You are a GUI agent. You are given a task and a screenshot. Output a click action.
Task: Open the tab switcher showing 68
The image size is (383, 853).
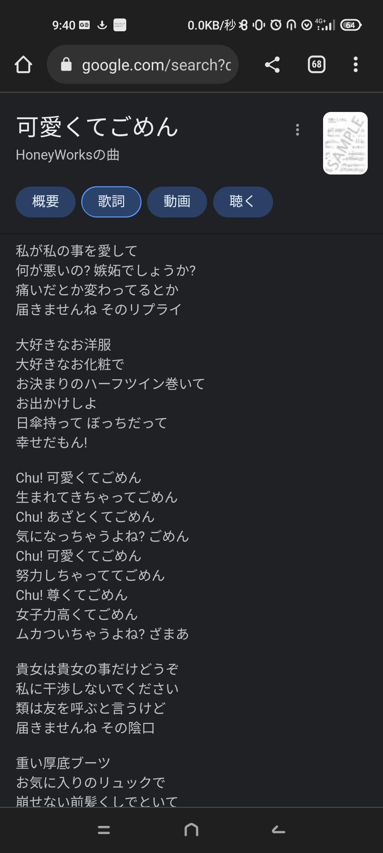(x=317, y=65)
